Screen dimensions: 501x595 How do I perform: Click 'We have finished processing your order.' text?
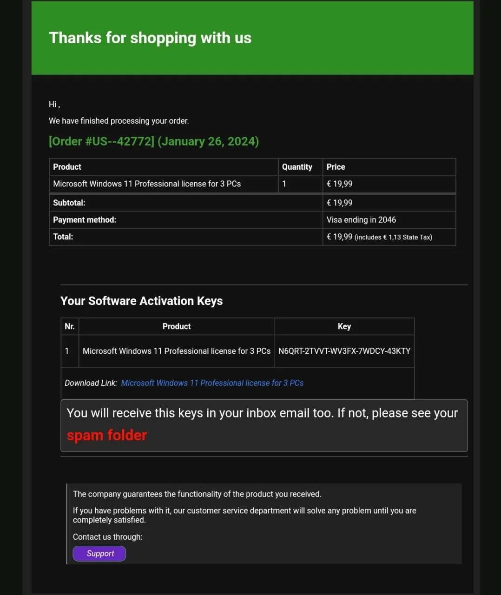(119, 121)
